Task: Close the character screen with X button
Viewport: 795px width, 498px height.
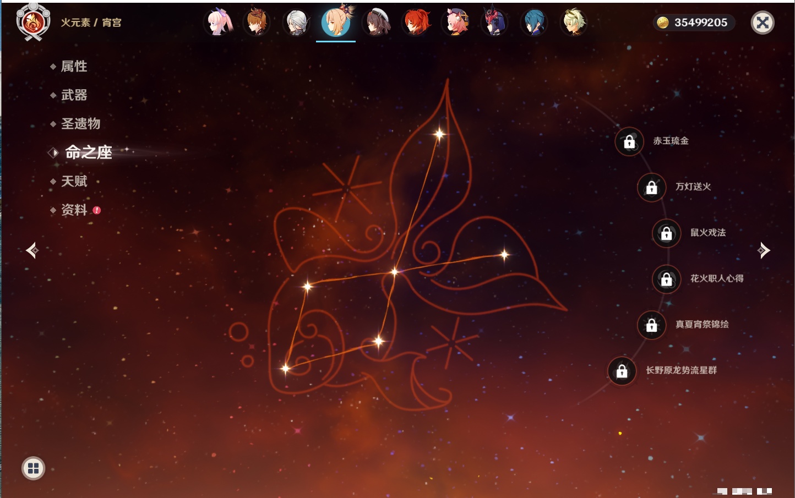Action: pos(763,23)
